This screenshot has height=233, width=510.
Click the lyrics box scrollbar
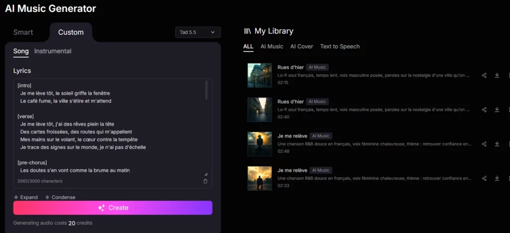click(206, 90)
